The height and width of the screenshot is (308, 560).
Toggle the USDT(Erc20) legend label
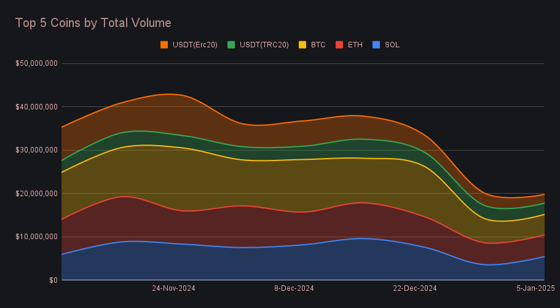coord(195,45)
